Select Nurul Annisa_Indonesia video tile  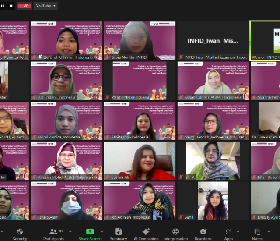point(66,121)
